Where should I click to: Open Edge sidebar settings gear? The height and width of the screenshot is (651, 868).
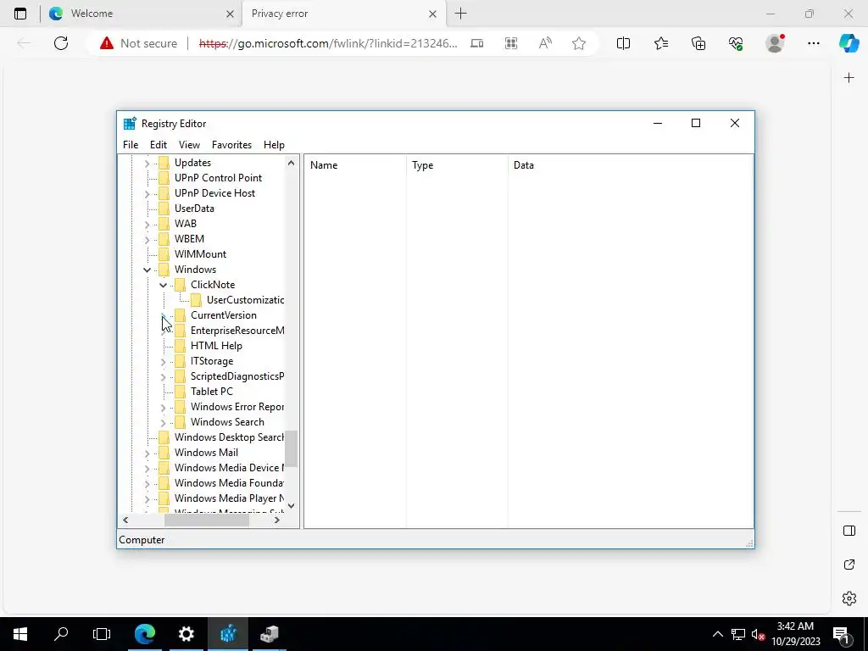(x=849, y=598)
